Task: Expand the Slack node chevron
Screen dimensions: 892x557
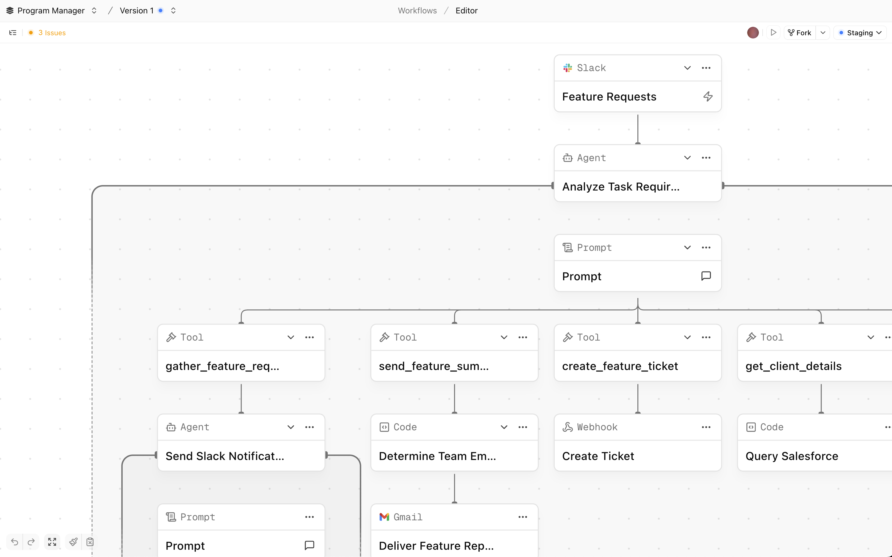Action: pyautogui.click(x=687, y=68)
